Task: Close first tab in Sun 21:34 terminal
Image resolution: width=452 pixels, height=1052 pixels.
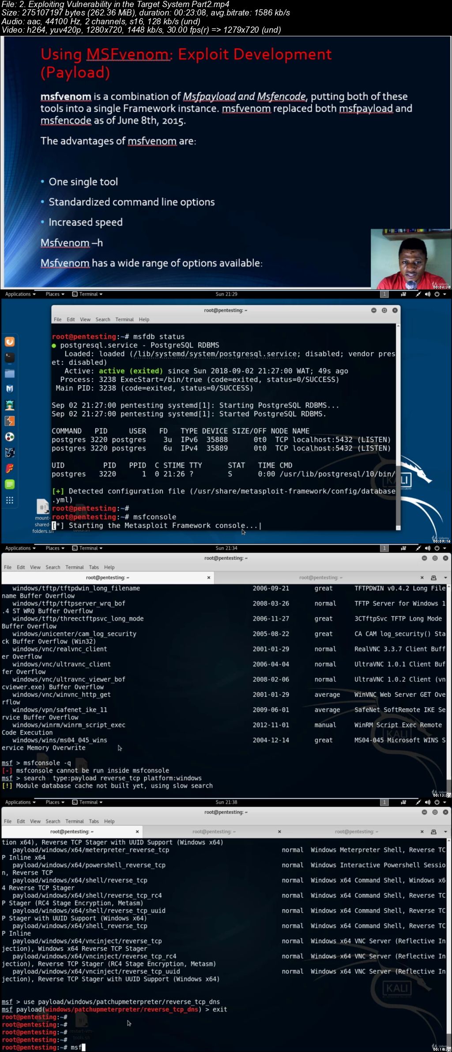Action: (209, 578)
